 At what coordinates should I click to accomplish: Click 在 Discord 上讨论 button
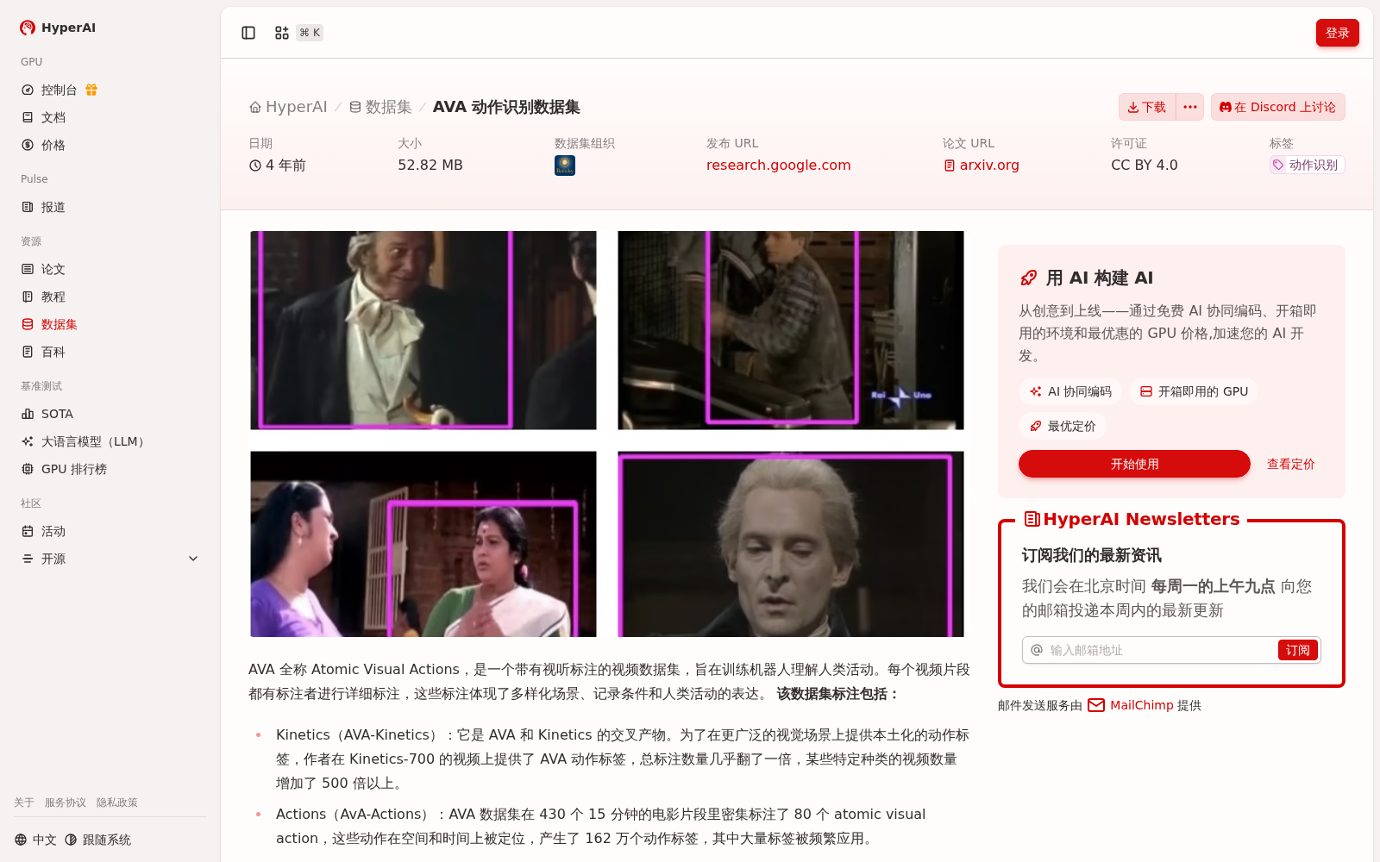[1278, 107]
